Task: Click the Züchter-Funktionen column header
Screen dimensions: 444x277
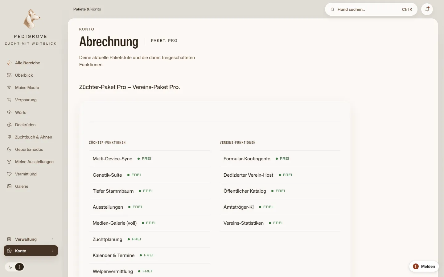Action: pos(107,143)
